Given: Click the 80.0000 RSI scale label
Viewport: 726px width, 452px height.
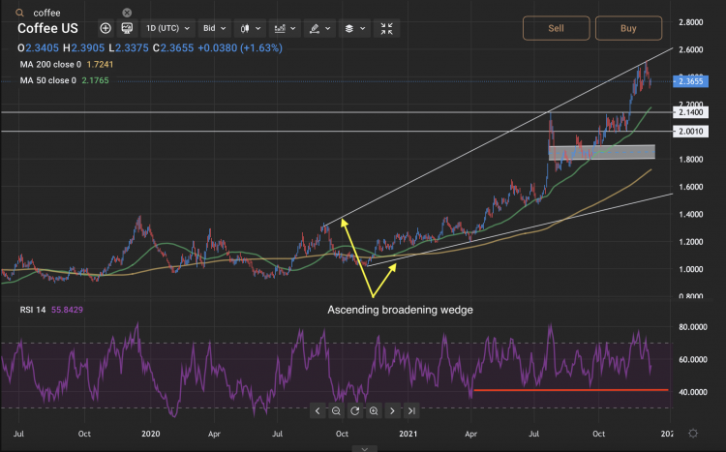Looking at the screenshot, I should click(x=693, y=327).
